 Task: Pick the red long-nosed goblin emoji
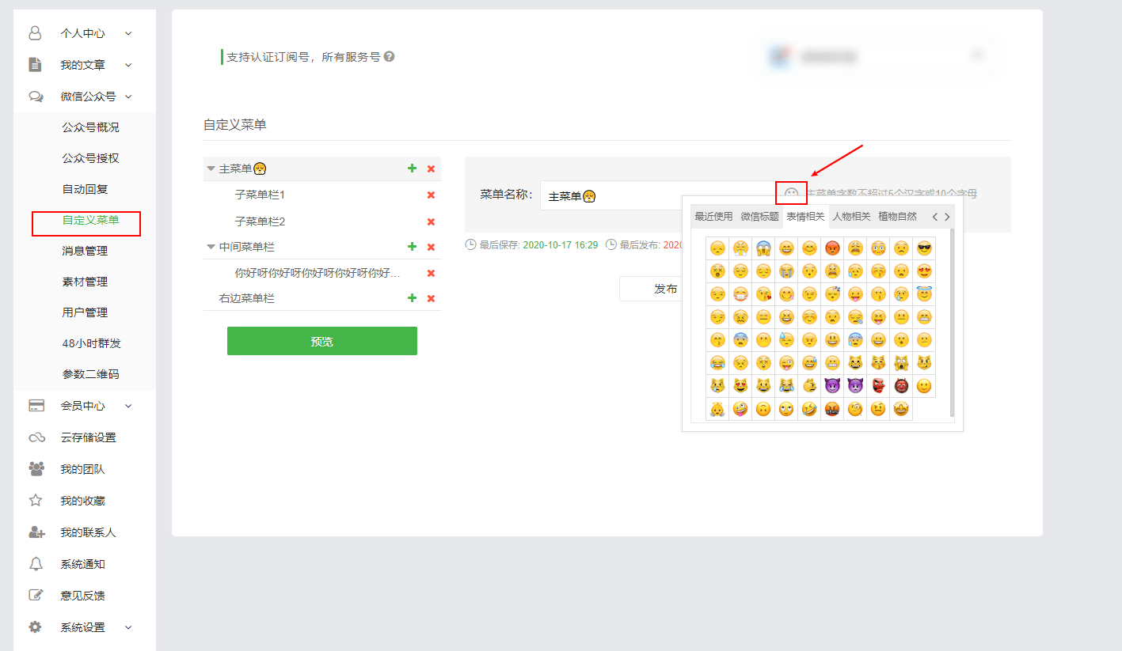click(878, 385)
